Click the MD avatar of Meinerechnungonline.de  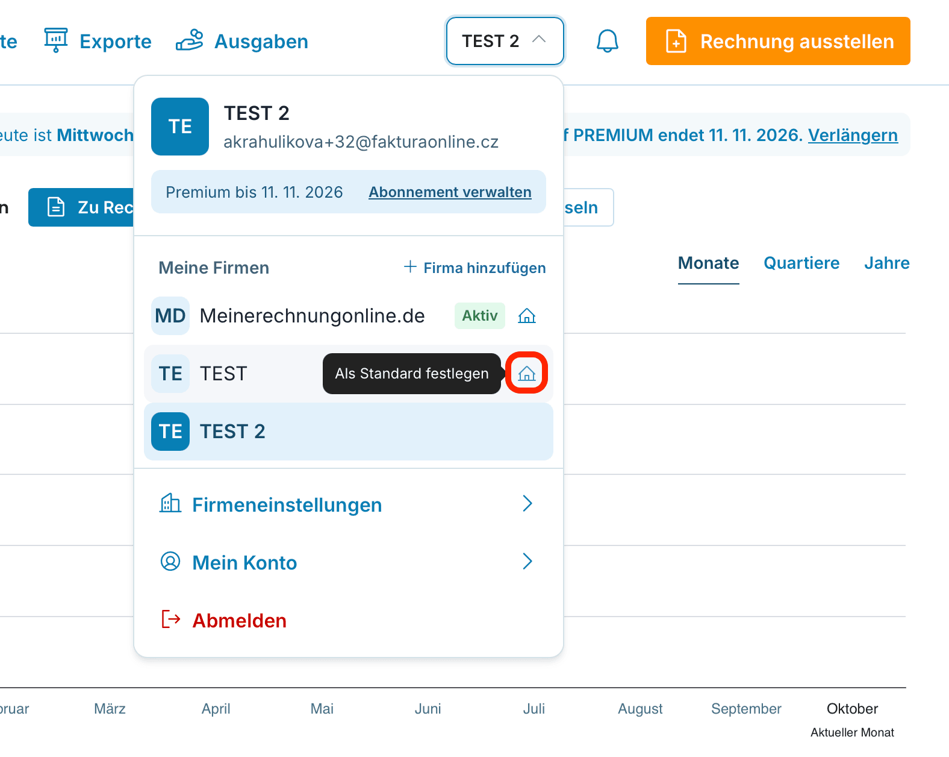[x=170, y=316]
